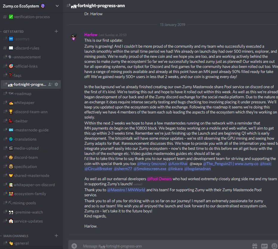Click the @Maestro ! MNWorld mention
The image size is (278, 249).
point(126,190)
